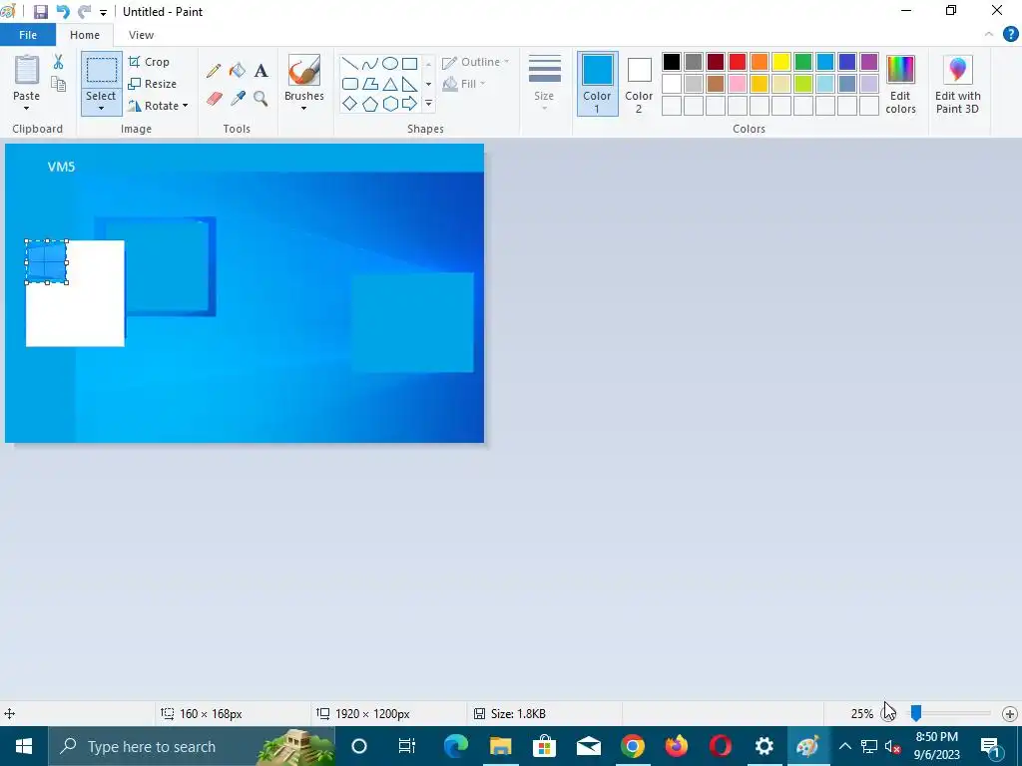The width and height of the screenshot is (1022, 766).
Task: Click the zoom in plus button
Action: (1010, 714)
